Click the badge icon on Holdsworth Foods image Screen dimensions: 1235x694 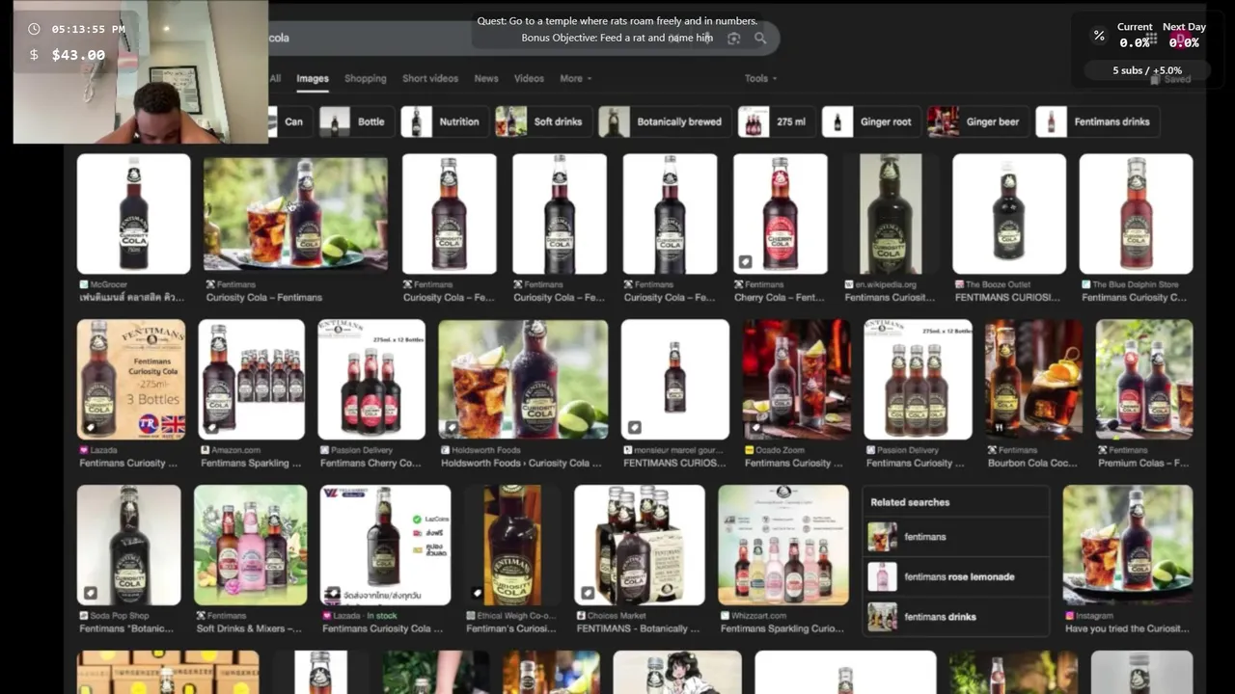(x=451, y=427)
